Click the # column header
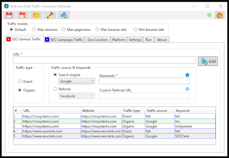The width and height of the screenshot is (229, 158). [18, 111]
